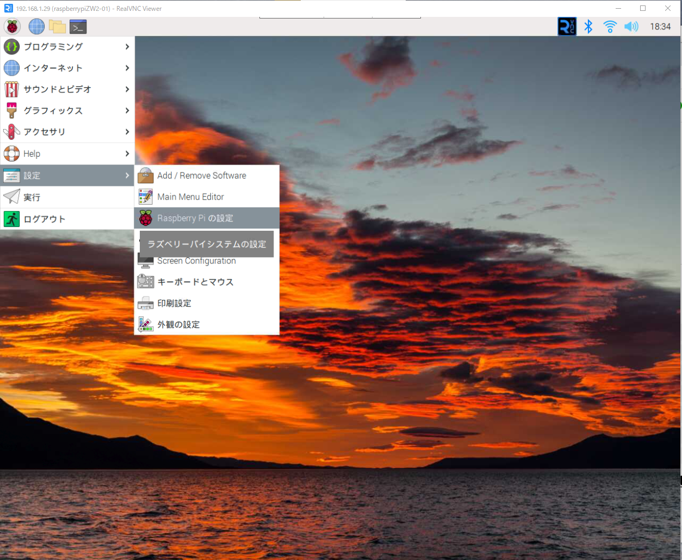Screen dimensions: 682x560
Task: Expand the サウンドとビデオ submenu arrow
Action: tap(127, 89)
